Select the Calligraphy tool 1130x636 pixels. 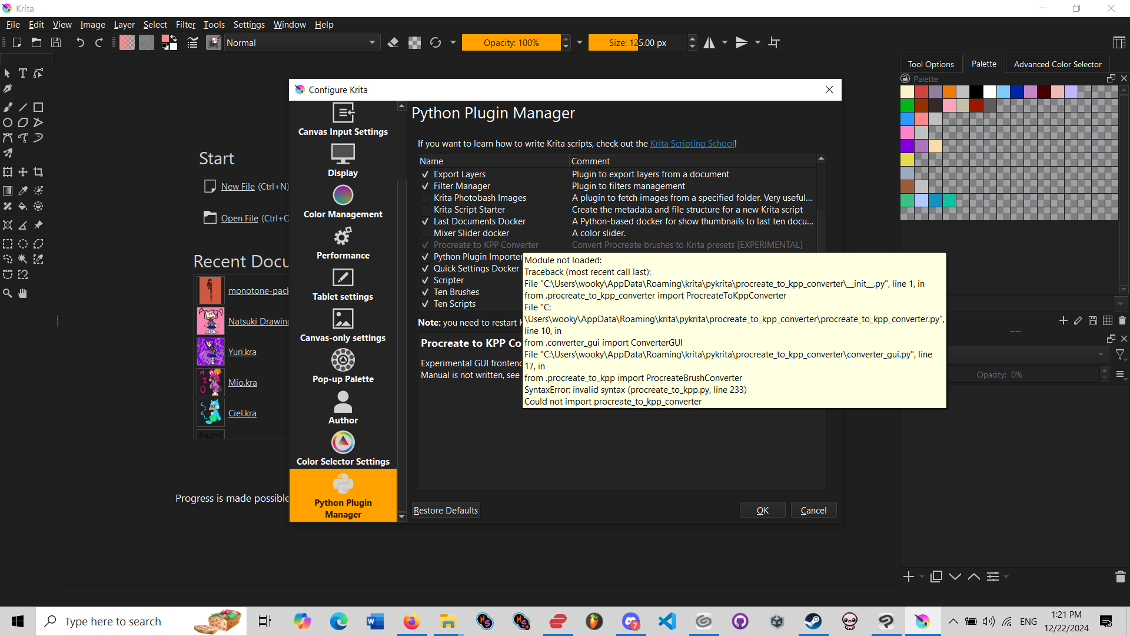click(x=8, y=88)
